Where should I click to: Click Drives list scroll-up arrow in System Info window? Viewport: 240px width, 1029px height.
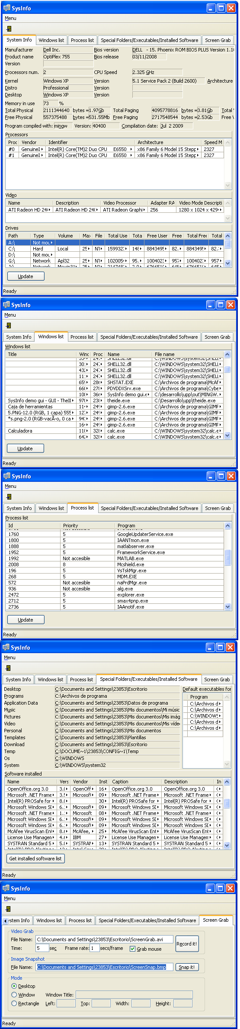click(x=228, y=236)
